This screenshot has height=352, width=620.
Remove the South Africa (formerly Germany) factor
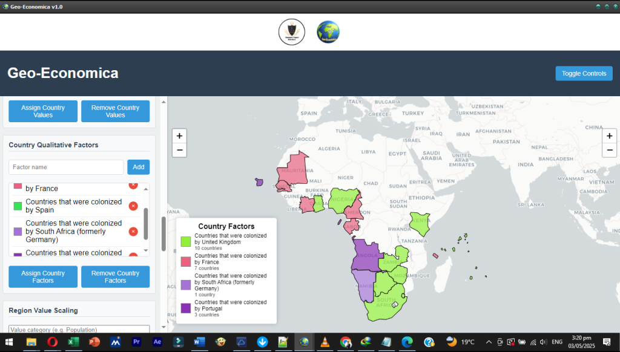coord(133,232)
